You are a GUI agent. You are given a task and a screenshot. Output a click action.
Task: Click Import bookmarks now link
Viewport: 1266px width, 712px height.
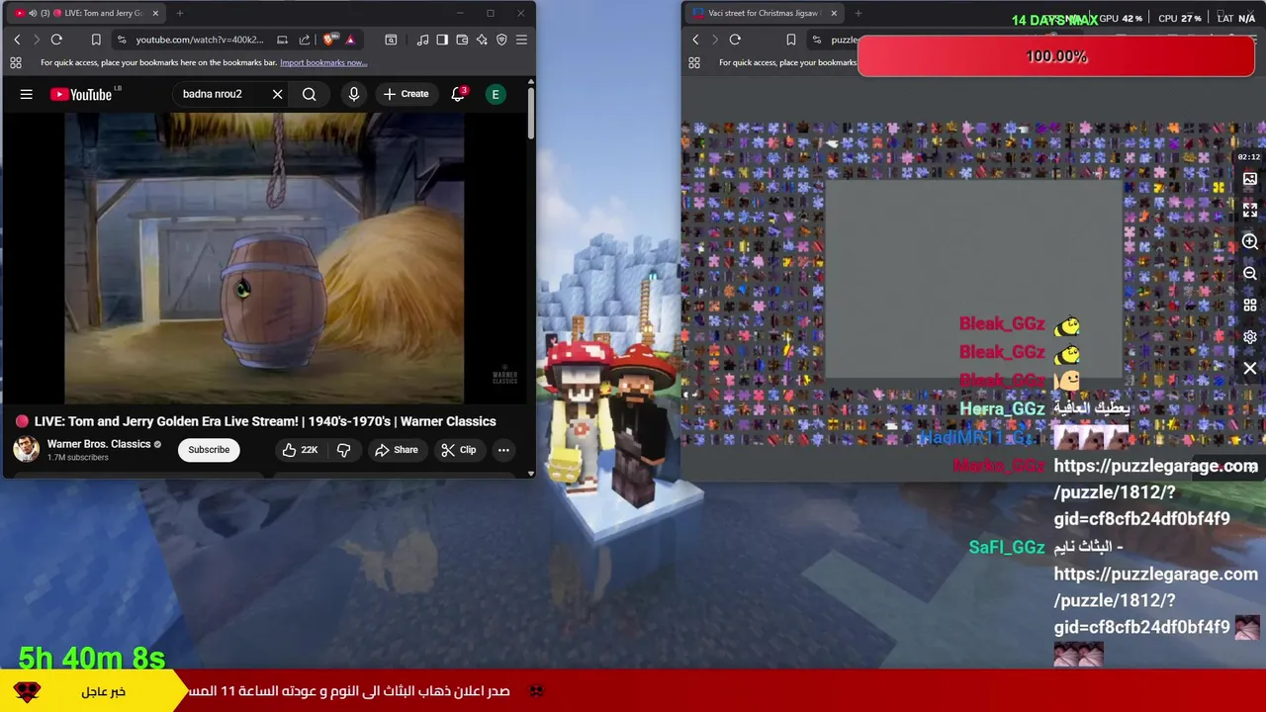click(x=323, y=62)
